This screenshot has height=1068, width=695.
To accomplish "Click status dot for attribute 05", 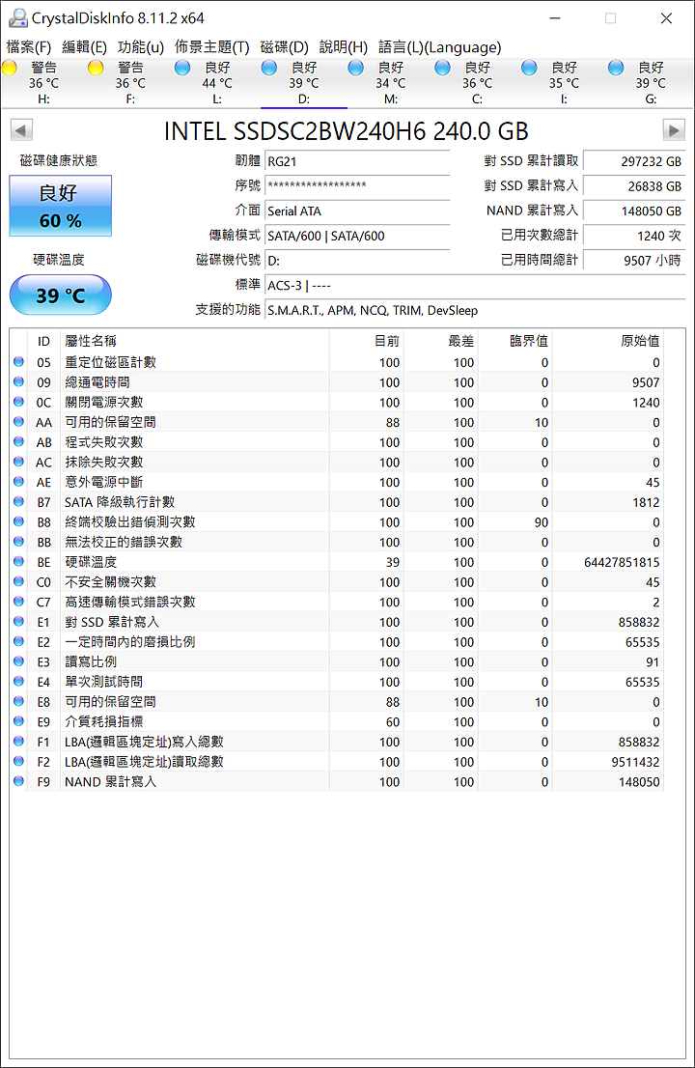I will pos(18,362).
